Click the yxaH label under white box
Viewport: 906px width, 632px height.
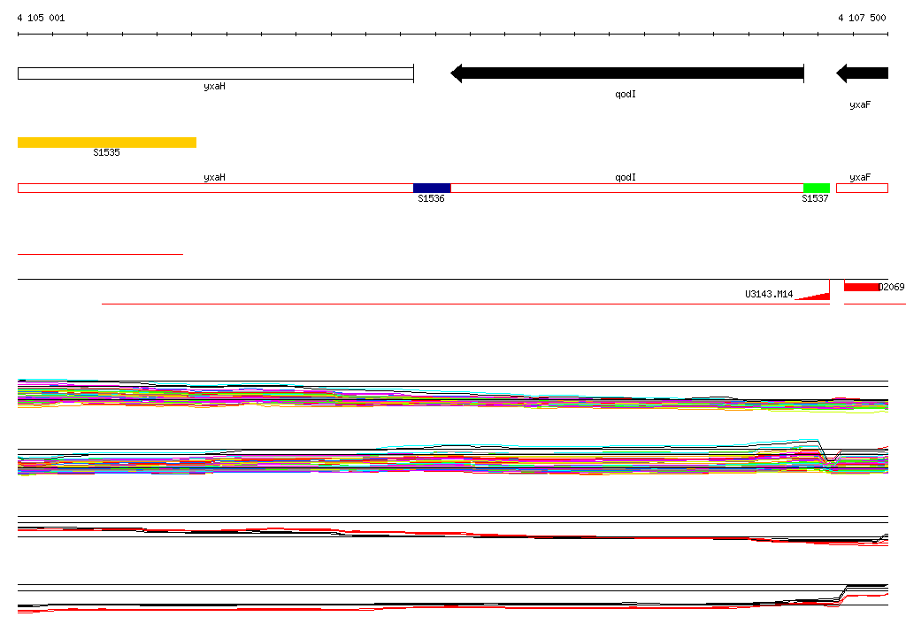[x=214, y=87]
